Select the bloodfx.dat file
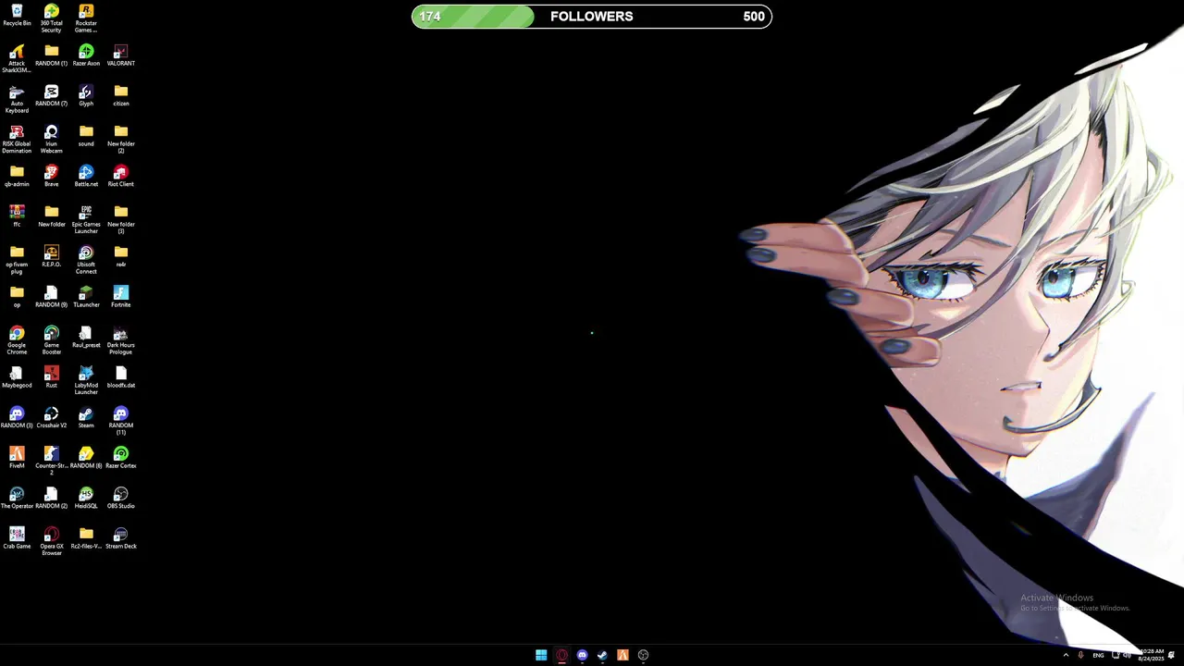The height and width of the screenshot is (666, 1184). pyautogui.click(x=120, y=376)
